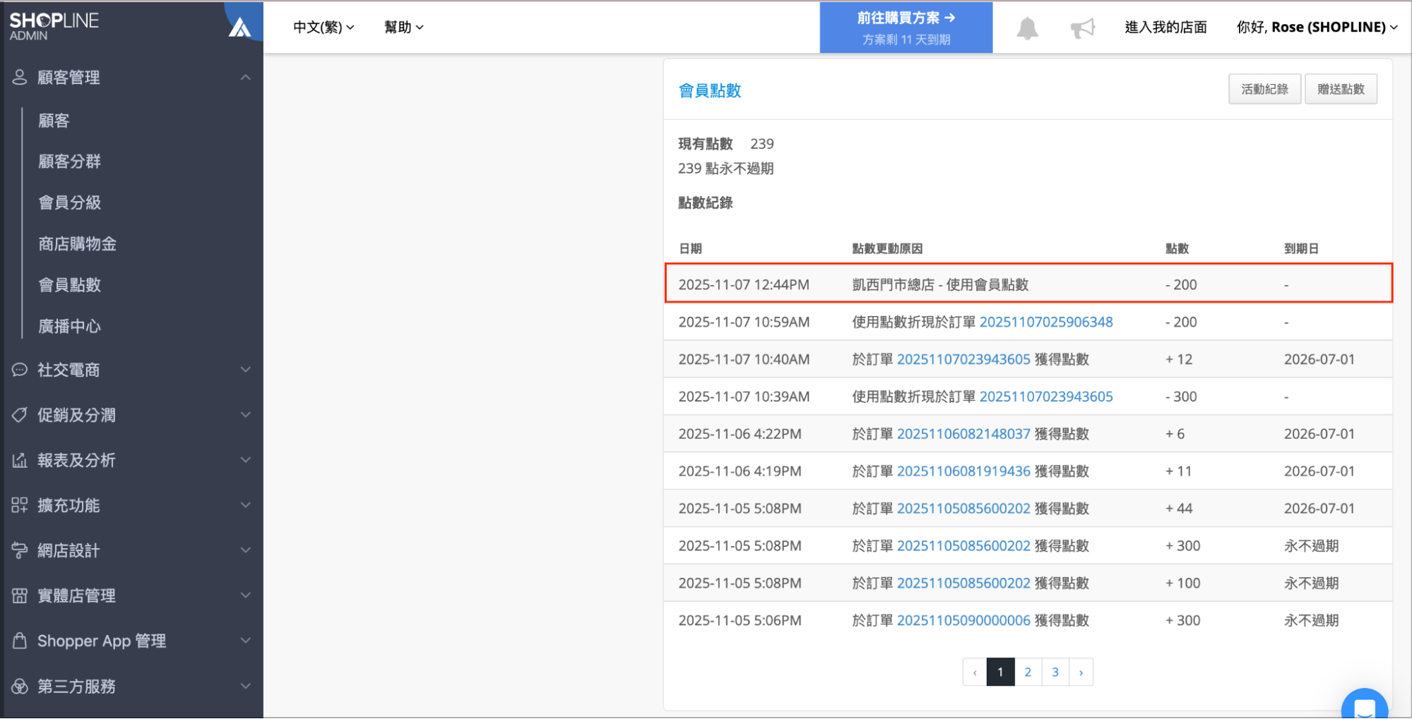Open 顧客分群 in the sidebar
Viewport: 1412px width, 719px height.
coord(69,162)
